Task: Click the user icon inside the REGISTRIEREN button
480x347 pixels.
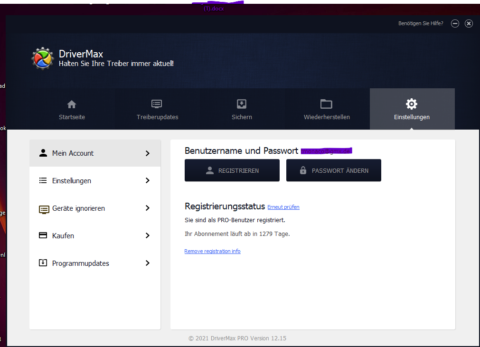Action: (x=210, y=170)
